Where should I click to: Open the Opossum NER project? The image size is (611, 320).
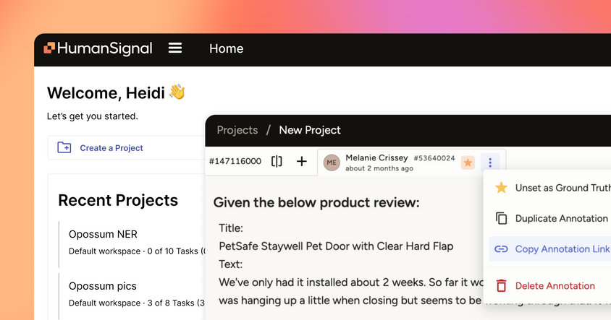coord(103,234)
